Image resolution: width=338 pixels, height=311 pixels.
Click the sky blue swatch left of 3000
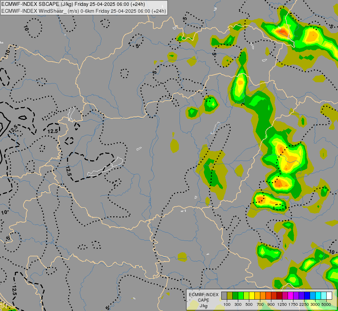point(313,296)
